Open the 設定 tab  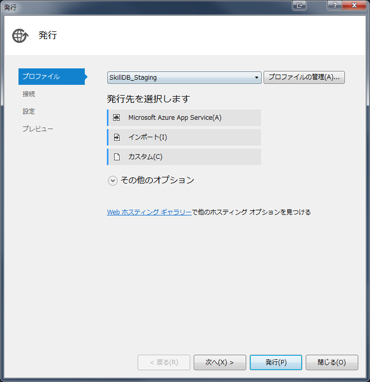(x=29, y=112)
